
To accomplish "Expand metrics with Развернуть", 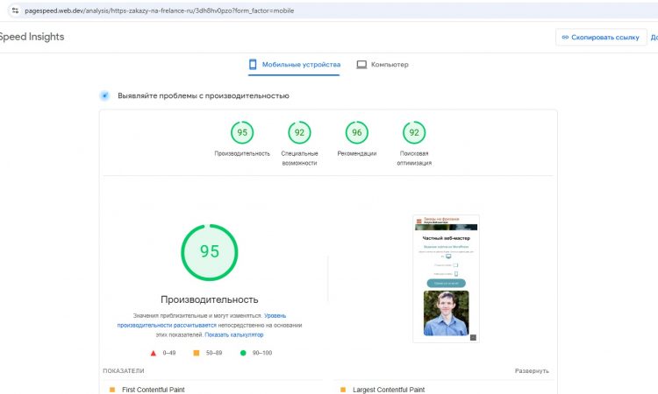I will (532, 371).
